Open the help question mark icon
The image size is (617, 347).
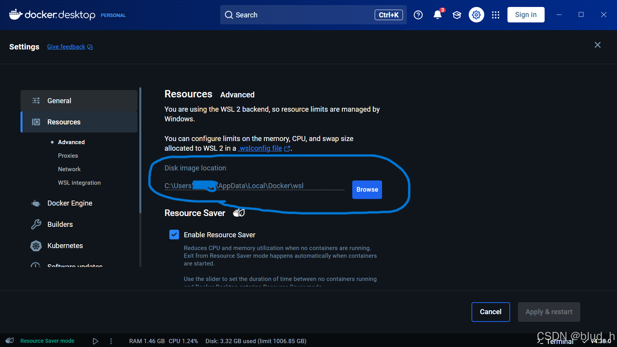click(418, 15)
